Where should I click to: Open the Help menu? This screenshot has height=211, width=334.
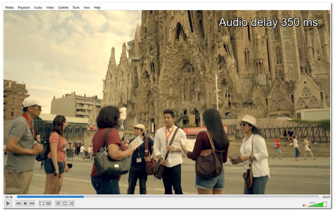coord(97,7)
